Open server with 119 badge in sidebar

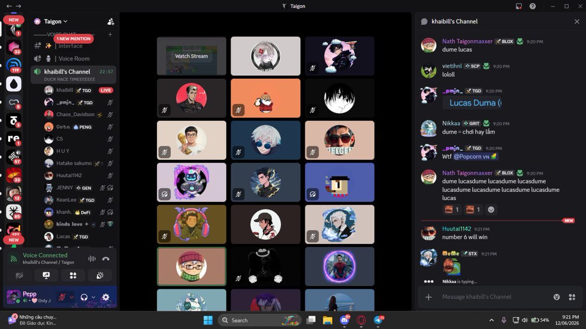(x=14, y=65)
